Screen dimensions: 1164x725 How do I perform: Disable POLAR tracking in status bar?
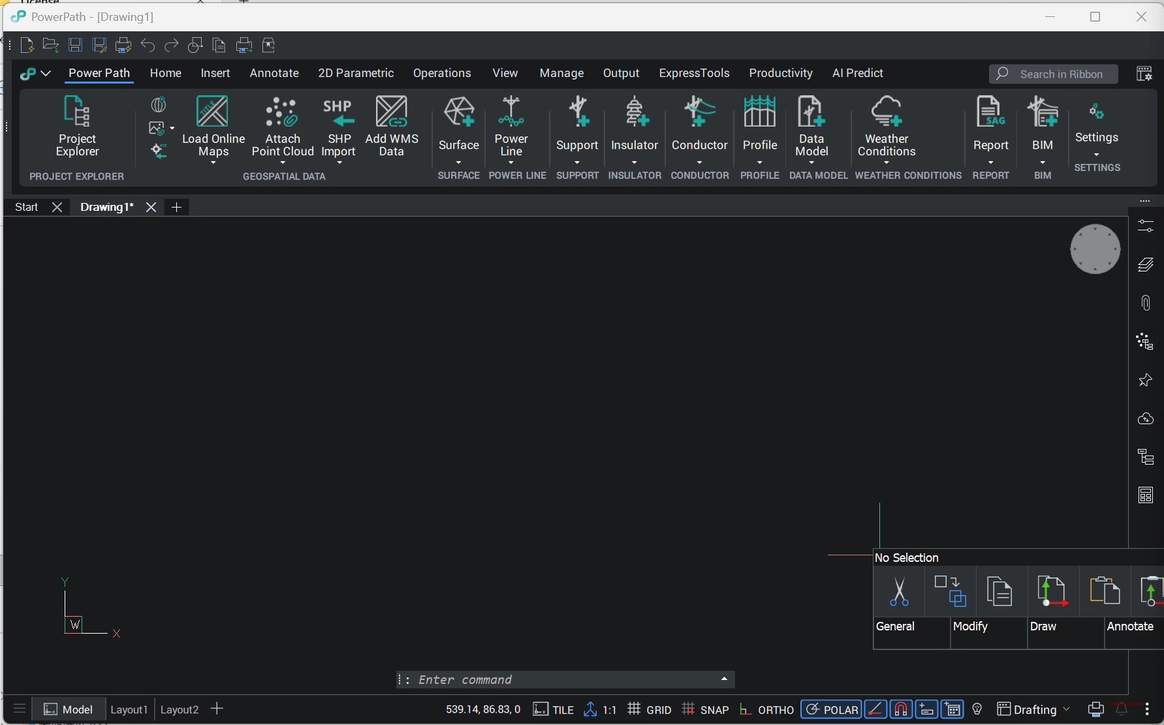(x=831, y=709)
